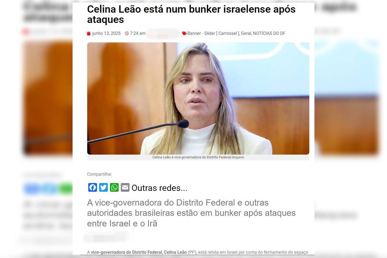The width and height of the screenshot is (387, 258).
Task: Open the 'Outras redes...' share link
Action: click(x=159, y=188)
